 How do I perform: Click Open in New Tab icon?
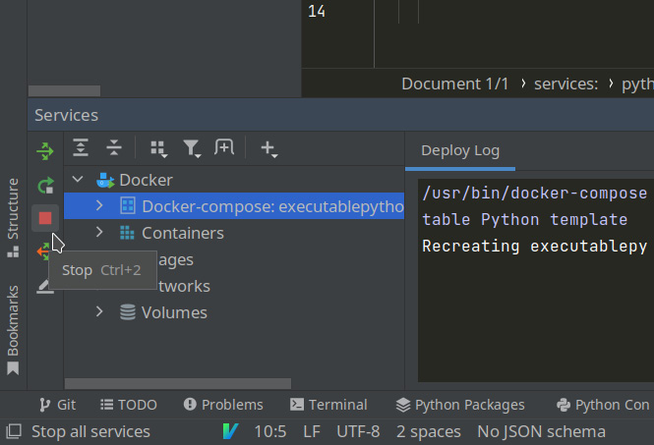click(x=224, y=147)
